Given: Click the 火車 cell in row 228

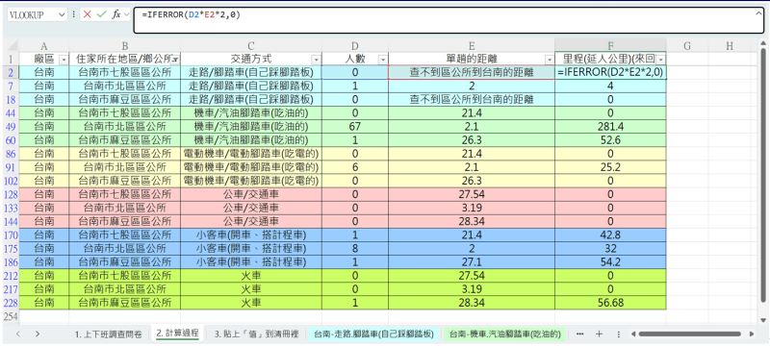Looking at the screenshot, I should [x=251, y=303].
